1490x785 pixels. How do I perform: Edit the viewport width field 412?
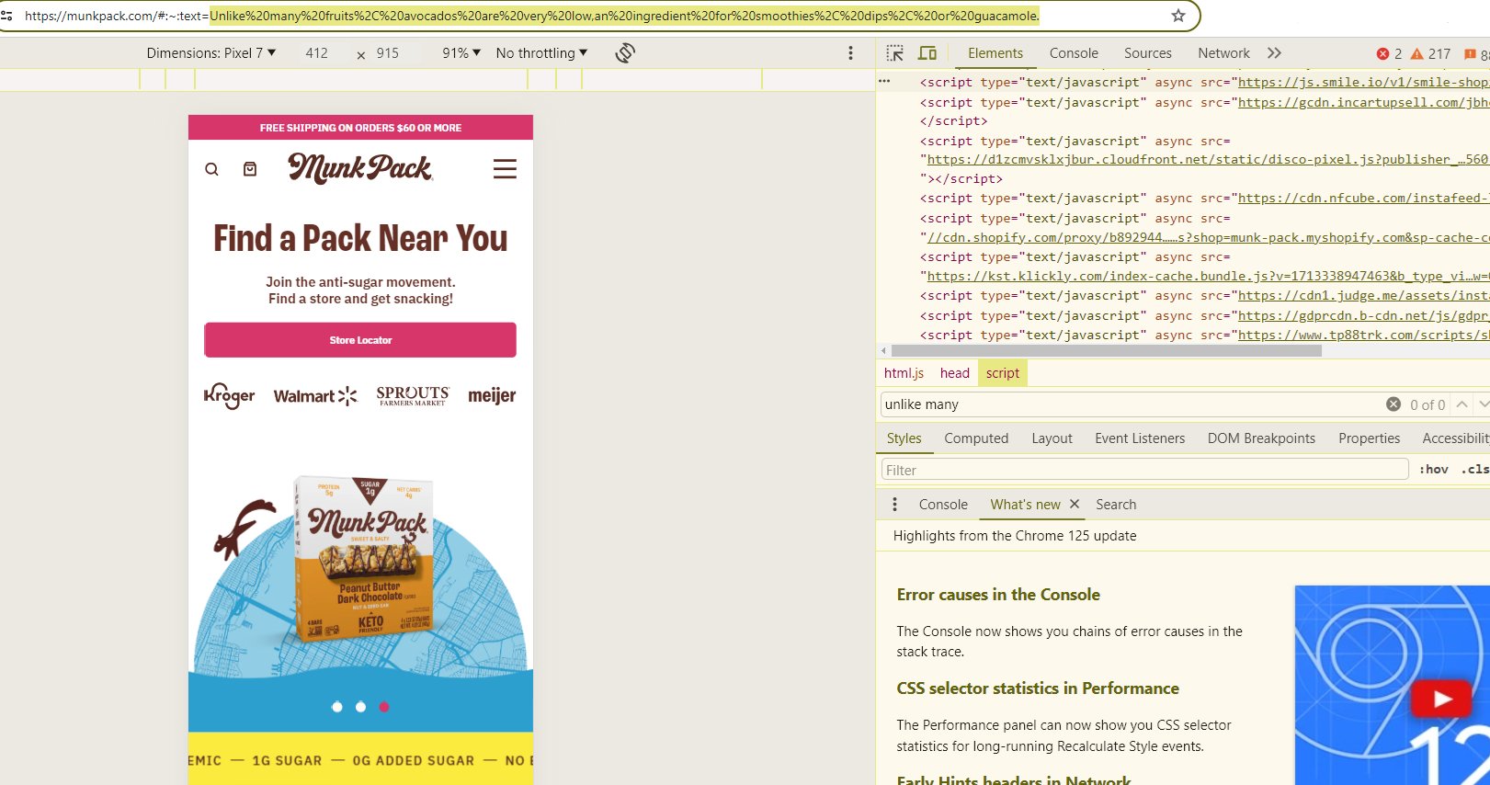point(317,53)
